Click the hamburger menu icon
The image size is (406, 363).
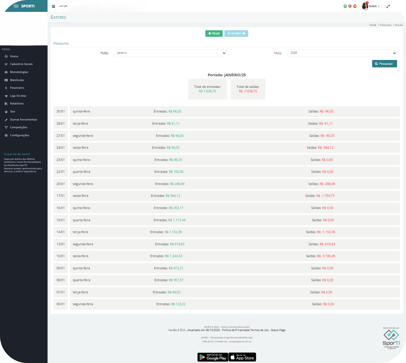[x=53, y=7]
